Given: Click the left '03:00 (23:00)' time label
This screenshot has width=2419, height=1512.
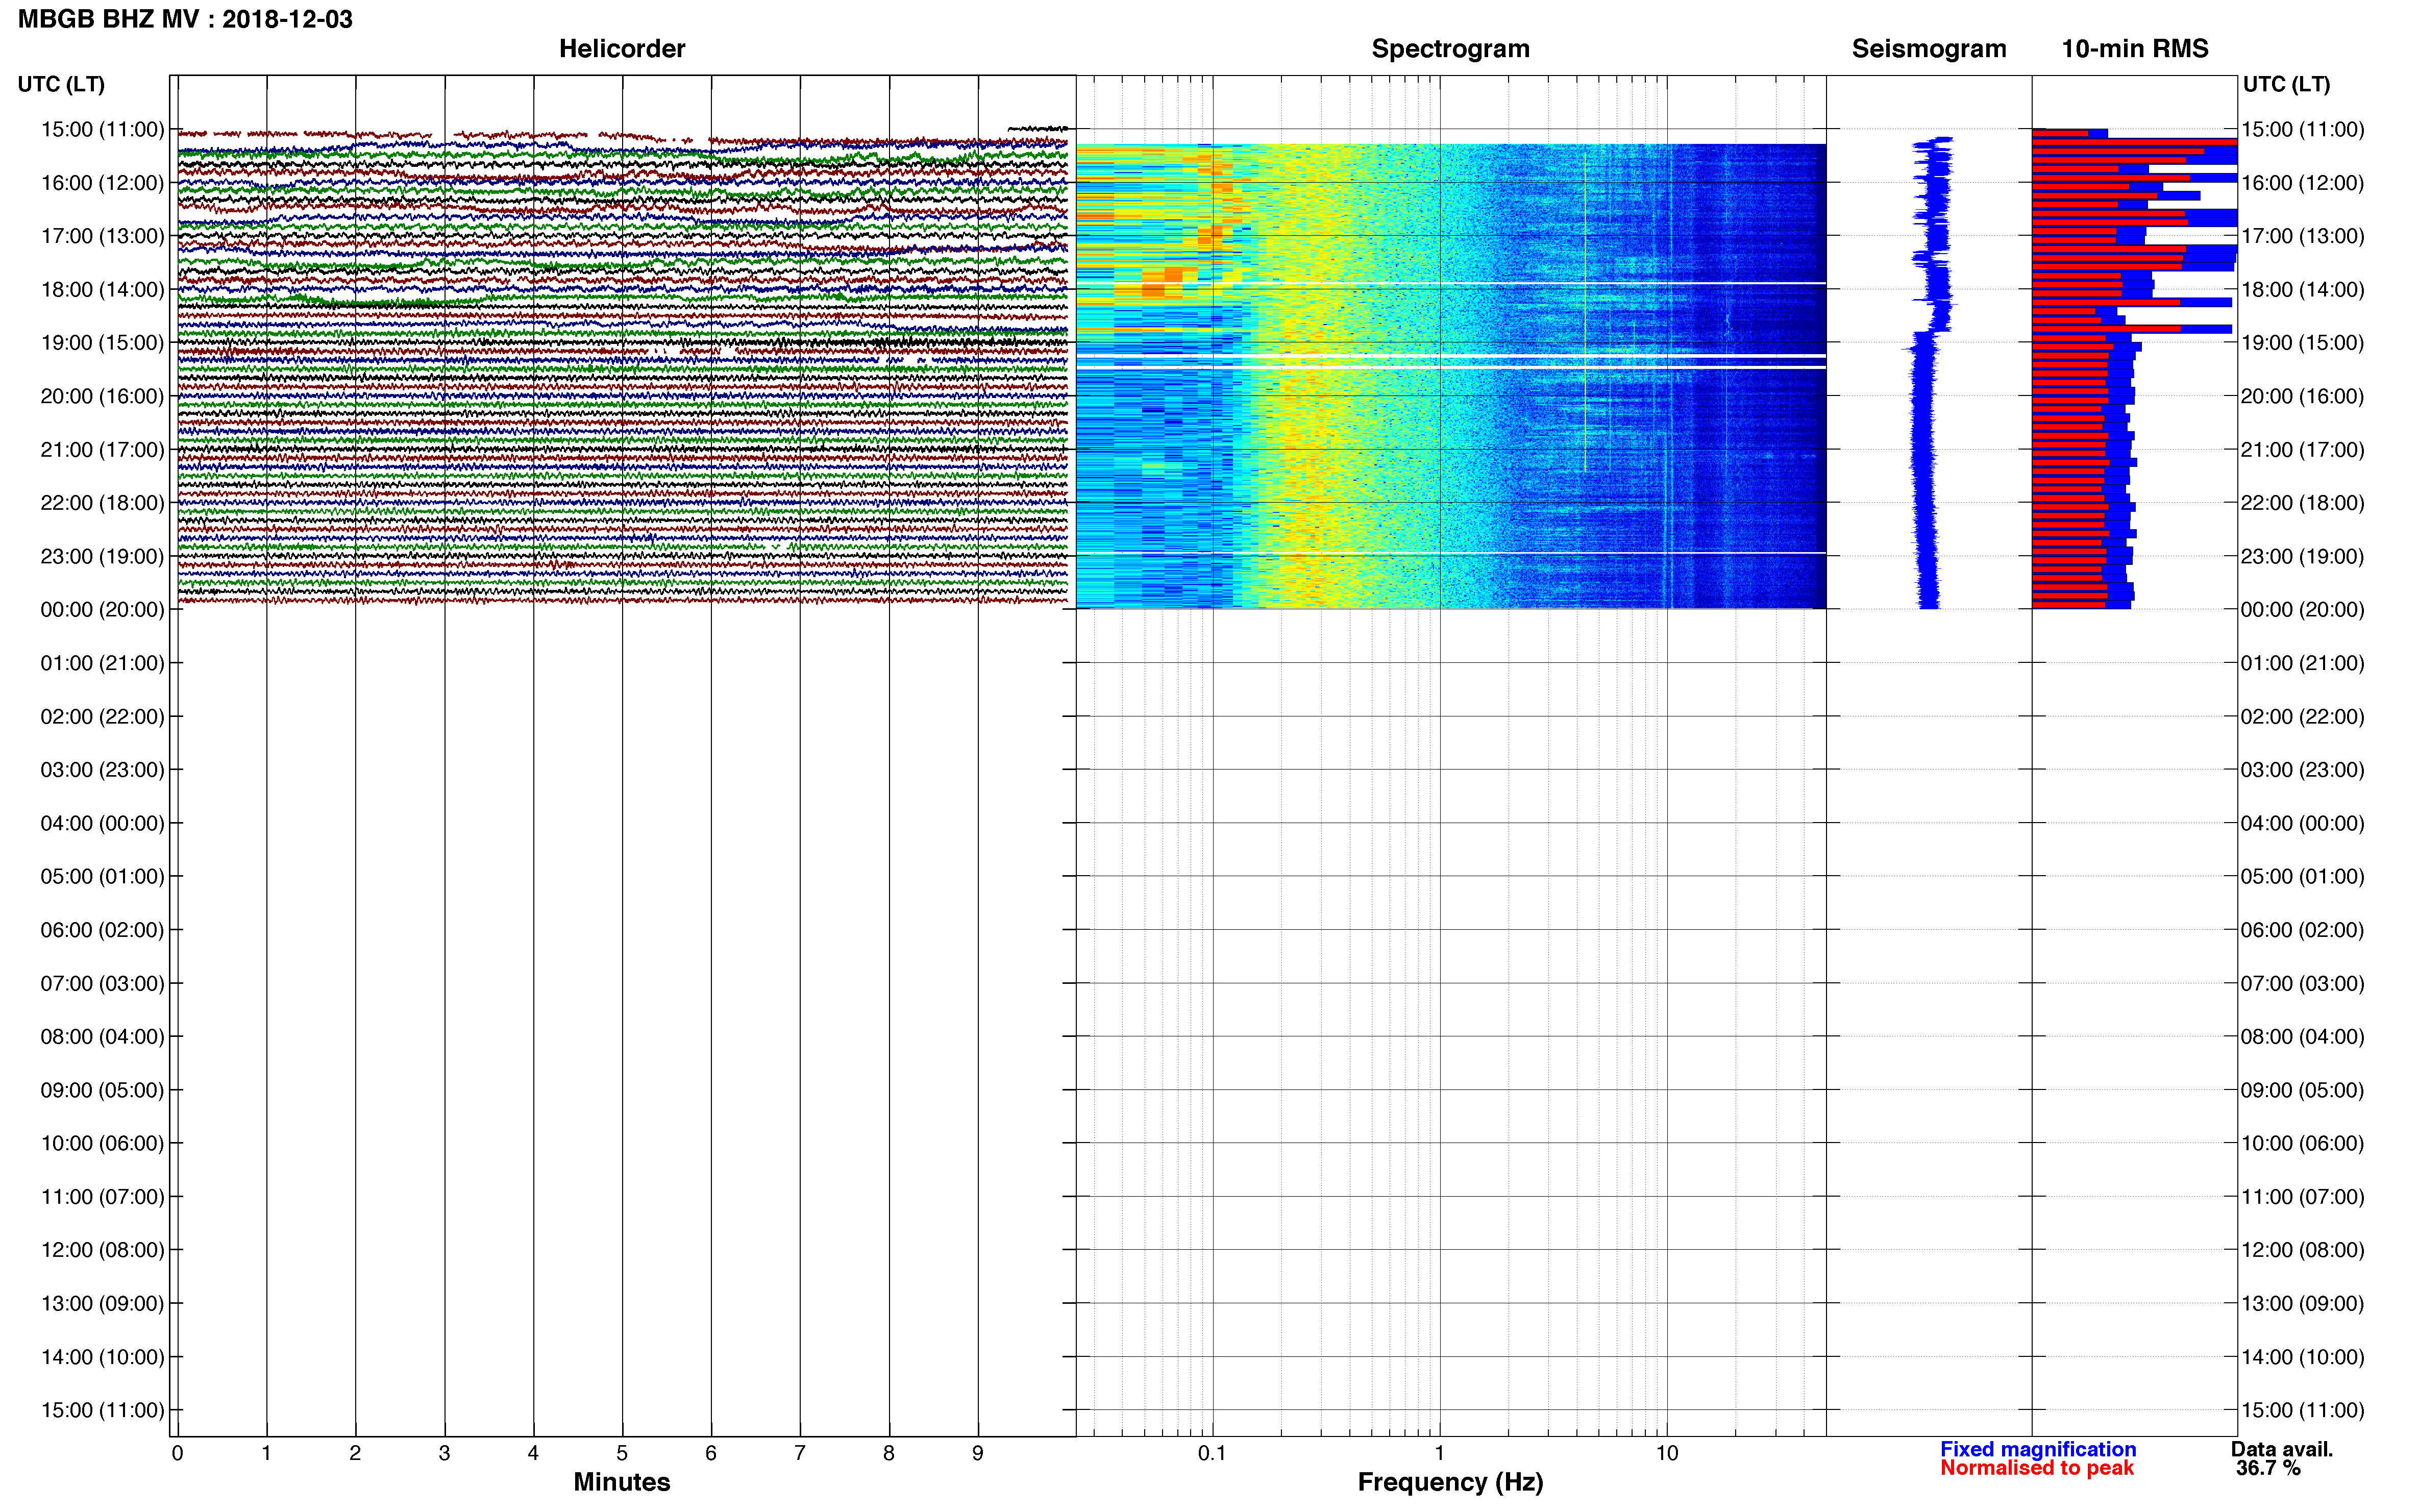Looking at the screenshot, I should click(102, 769).
